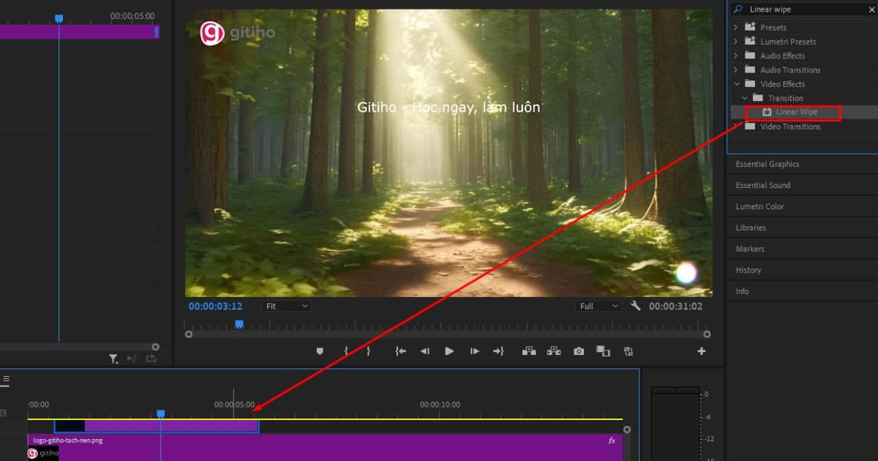Open the Button Editor plus icon
The image size is (878, 461).
click(701, 351)
